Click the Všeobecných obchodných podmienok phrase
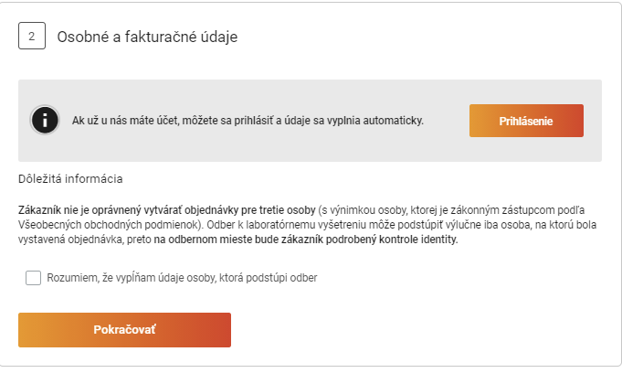The image size is (622, 373). tap(108, 225)
